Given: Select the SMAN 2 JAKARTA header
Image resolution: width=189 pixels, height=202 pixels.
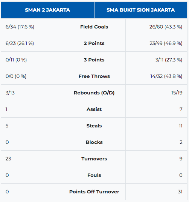Looking at the screenshot, I should [x=47, y=10].
